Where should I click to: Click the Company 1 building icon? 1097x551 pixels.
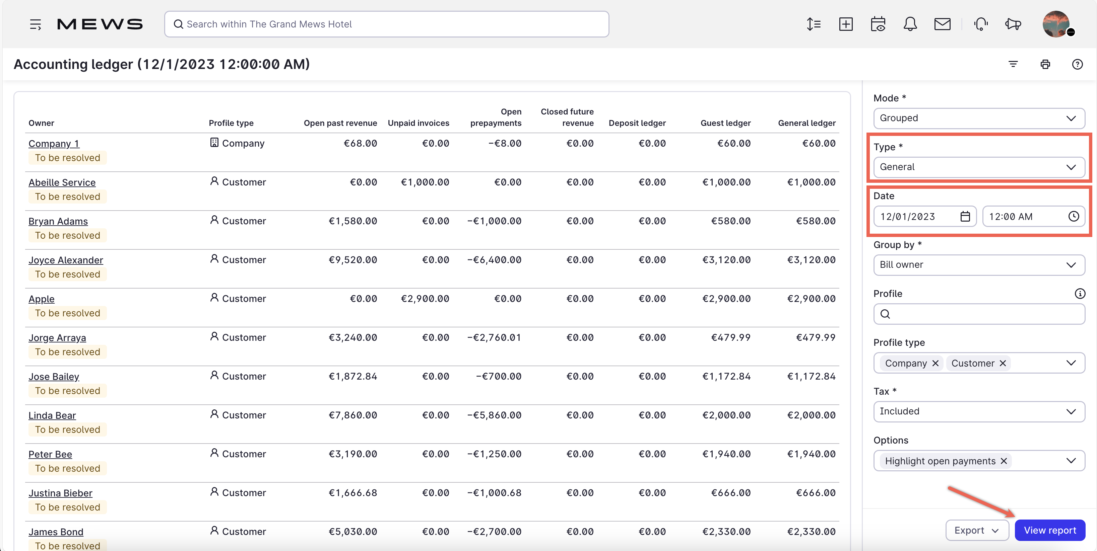point(214,143)
